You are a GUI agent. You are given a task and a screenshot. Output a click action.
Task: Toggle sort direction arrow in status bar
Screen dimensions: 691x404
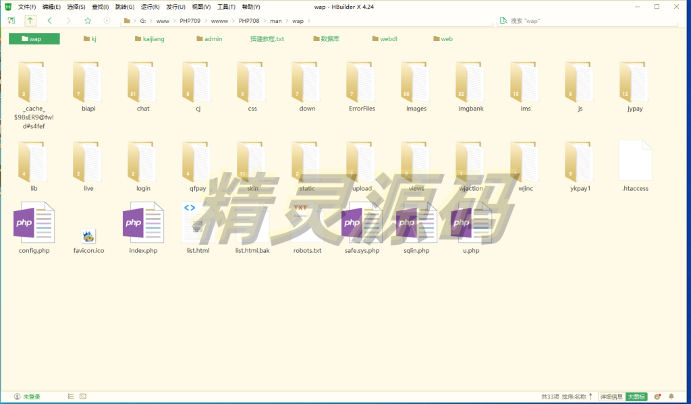point(590,397)
